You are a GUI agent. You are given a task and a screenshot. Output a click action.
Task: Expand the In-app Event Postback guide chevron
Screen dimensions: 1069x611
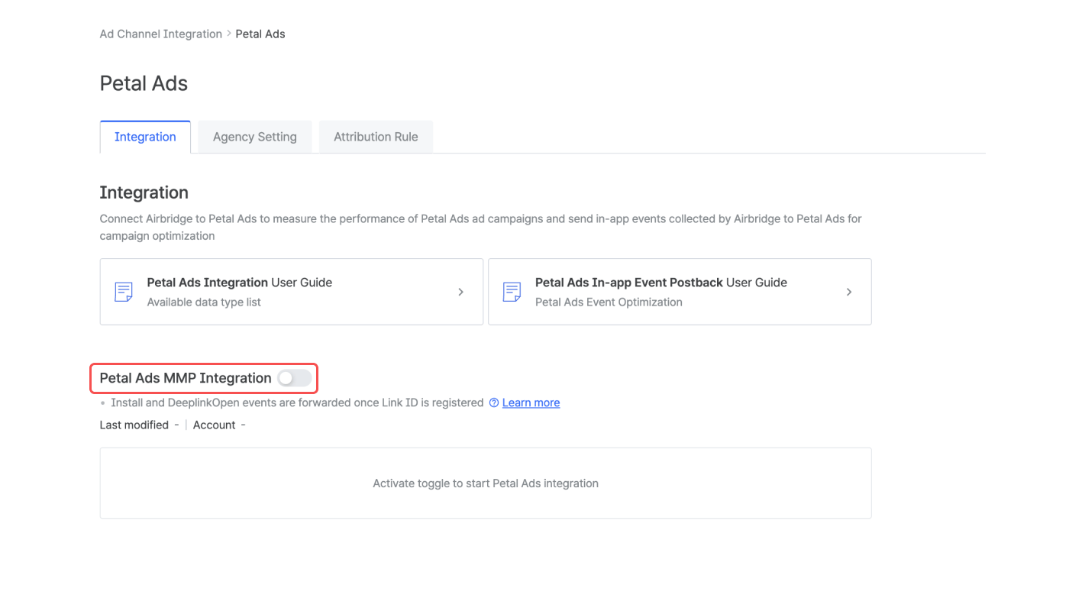[849, 292]
